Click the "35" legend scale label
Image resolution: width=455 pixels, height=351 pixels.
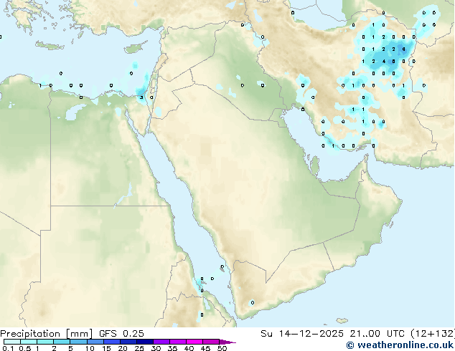click(x=172, y=348)
